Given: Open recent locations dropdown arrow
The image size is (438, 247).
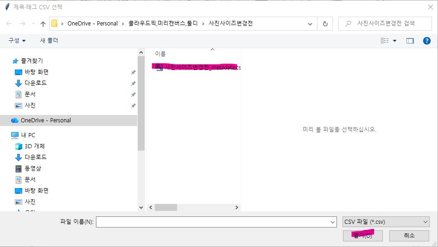Looking at the screenshot, I should tap(33, 24).
